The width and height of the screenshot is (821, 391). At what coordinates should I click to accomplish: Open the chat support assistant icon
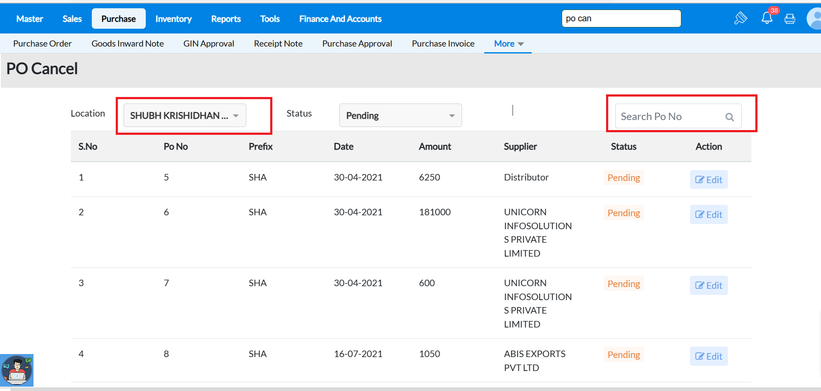click(17, 370)
